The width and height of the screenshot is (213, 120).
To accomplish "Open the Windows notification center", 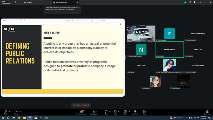I will [x=210, y=118].
